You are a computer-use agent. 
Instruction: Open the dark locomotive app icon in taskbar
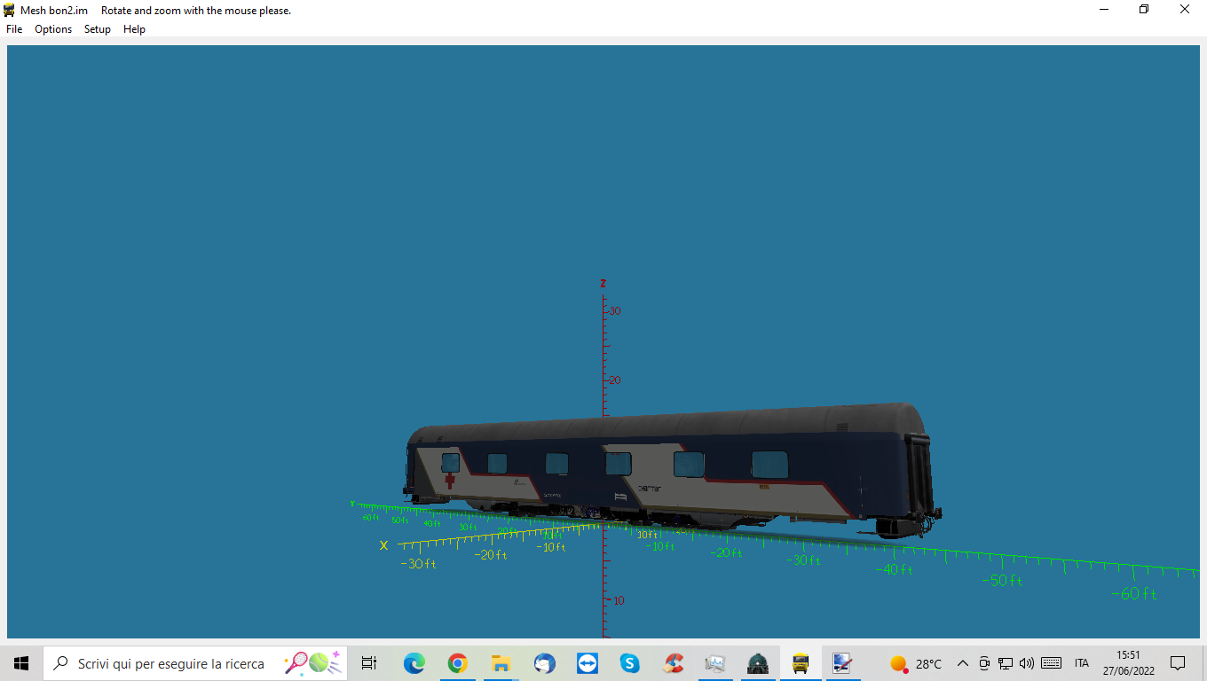(x=758, y=663)
